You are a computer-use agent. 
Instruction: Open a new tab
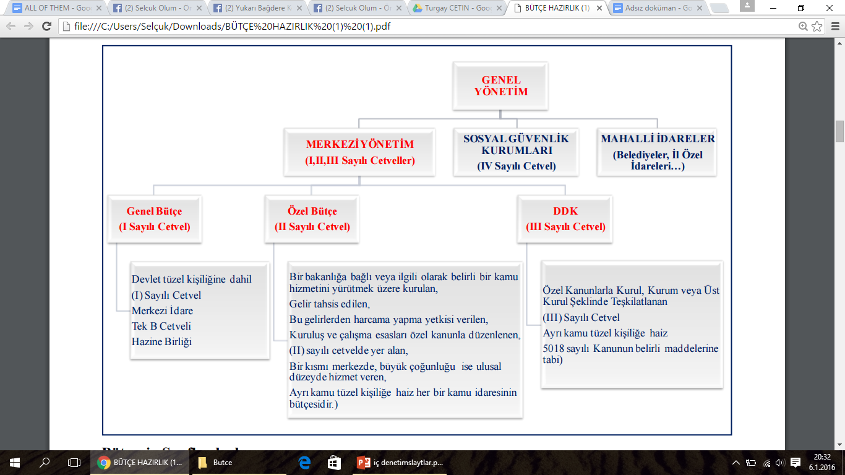pyautogui.click(x=719, y=9)
